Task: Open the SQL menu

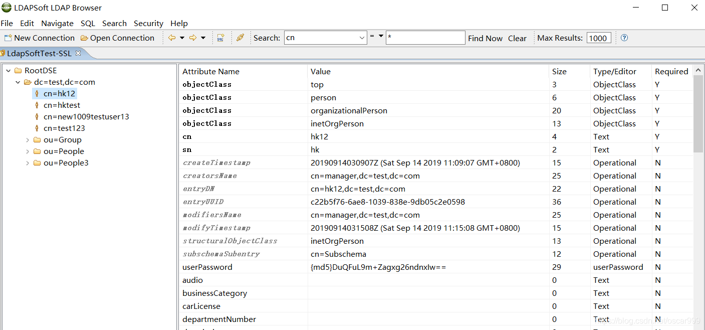Action: click(88, 23)
